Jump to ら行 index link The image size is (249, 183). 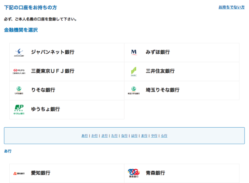coord(164,136)
